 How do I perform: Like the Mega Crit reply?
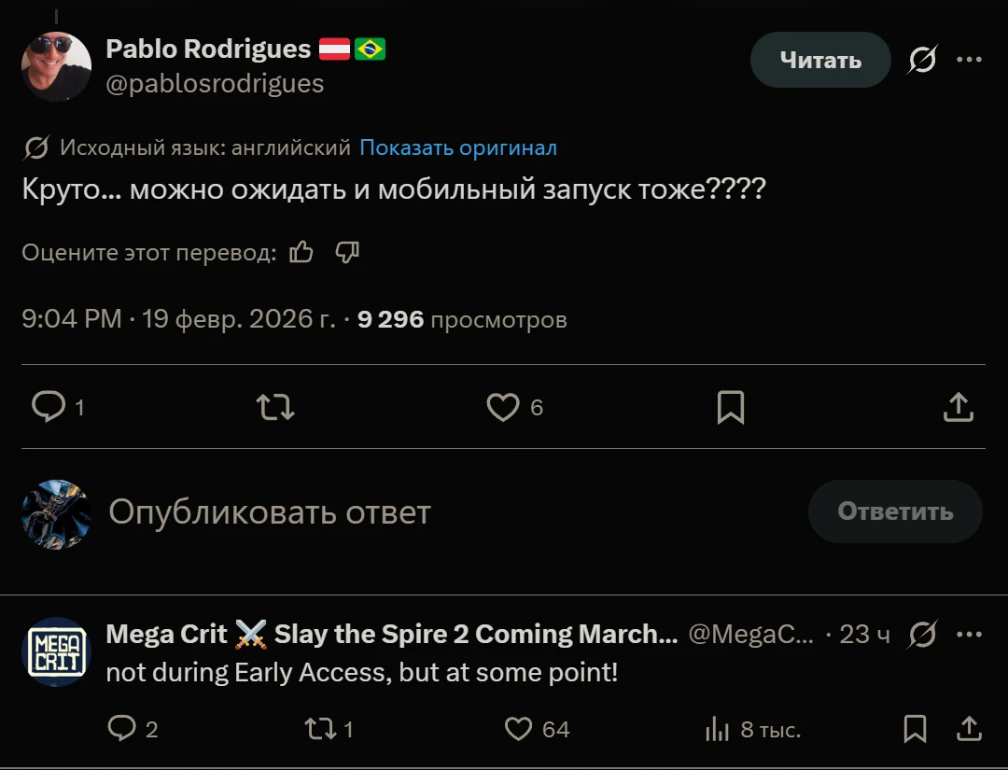point(518,729)
